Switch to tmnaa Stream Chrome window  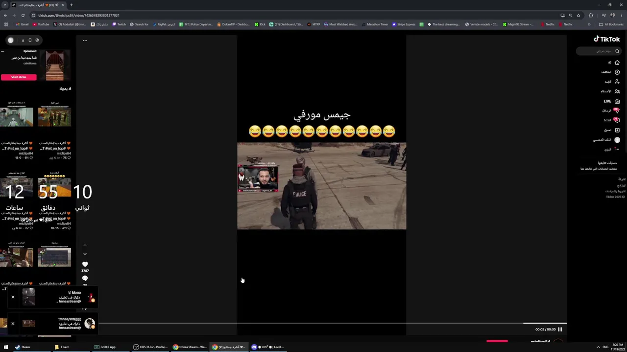[190, 347]
